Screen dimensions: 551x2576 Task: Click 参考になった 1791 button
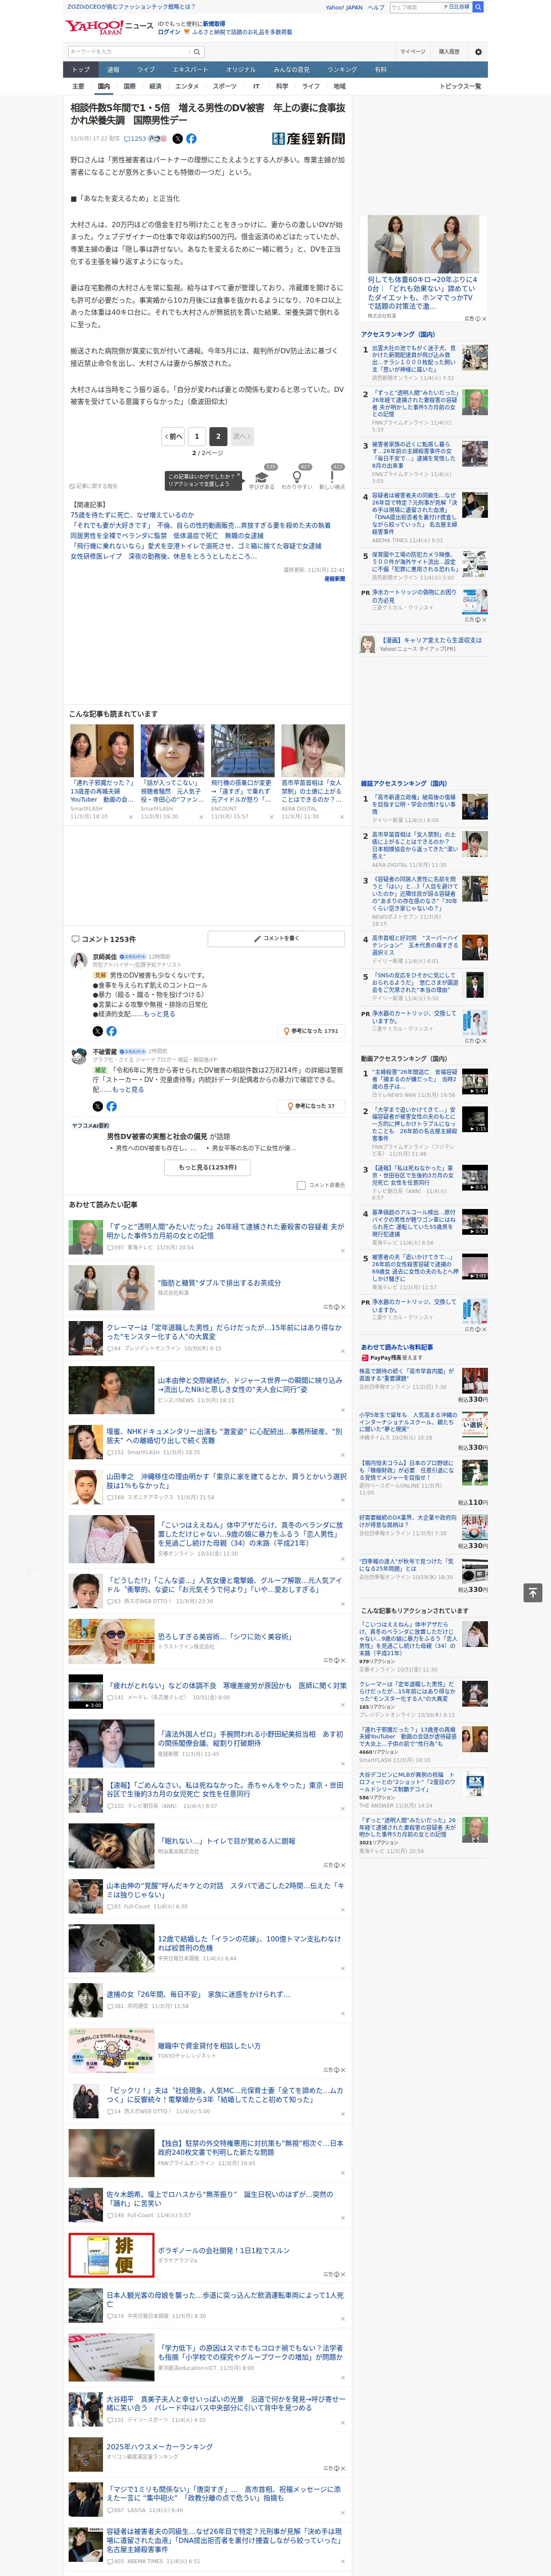(311, 1031)
